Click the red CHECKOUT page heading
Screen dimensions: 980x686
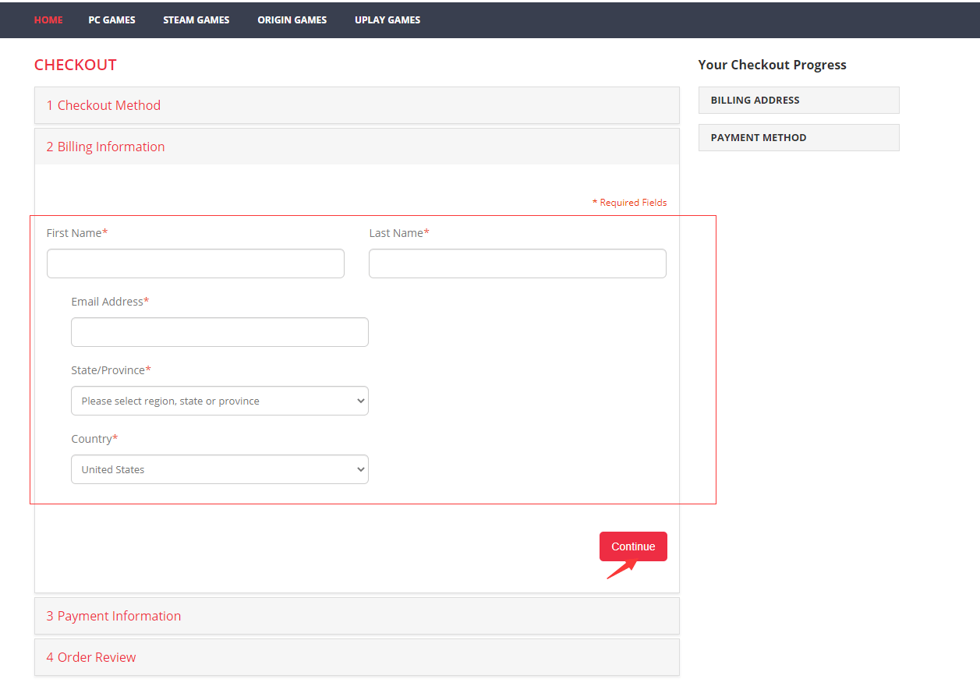76,65
